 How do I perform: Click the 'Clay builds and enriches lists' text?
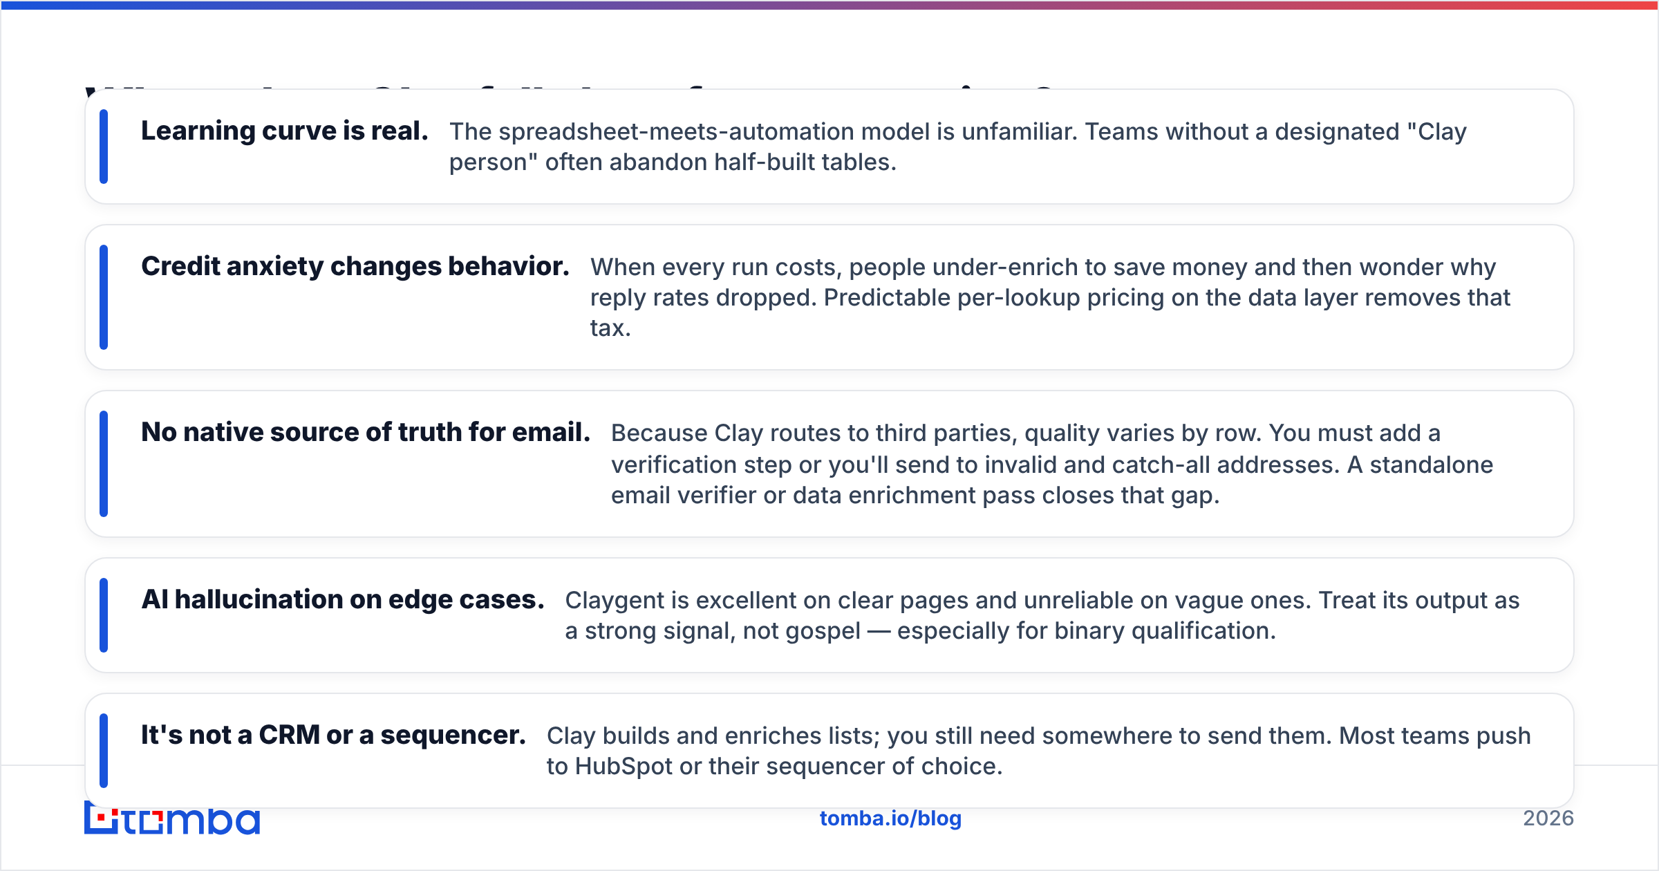pos(1038,751)
